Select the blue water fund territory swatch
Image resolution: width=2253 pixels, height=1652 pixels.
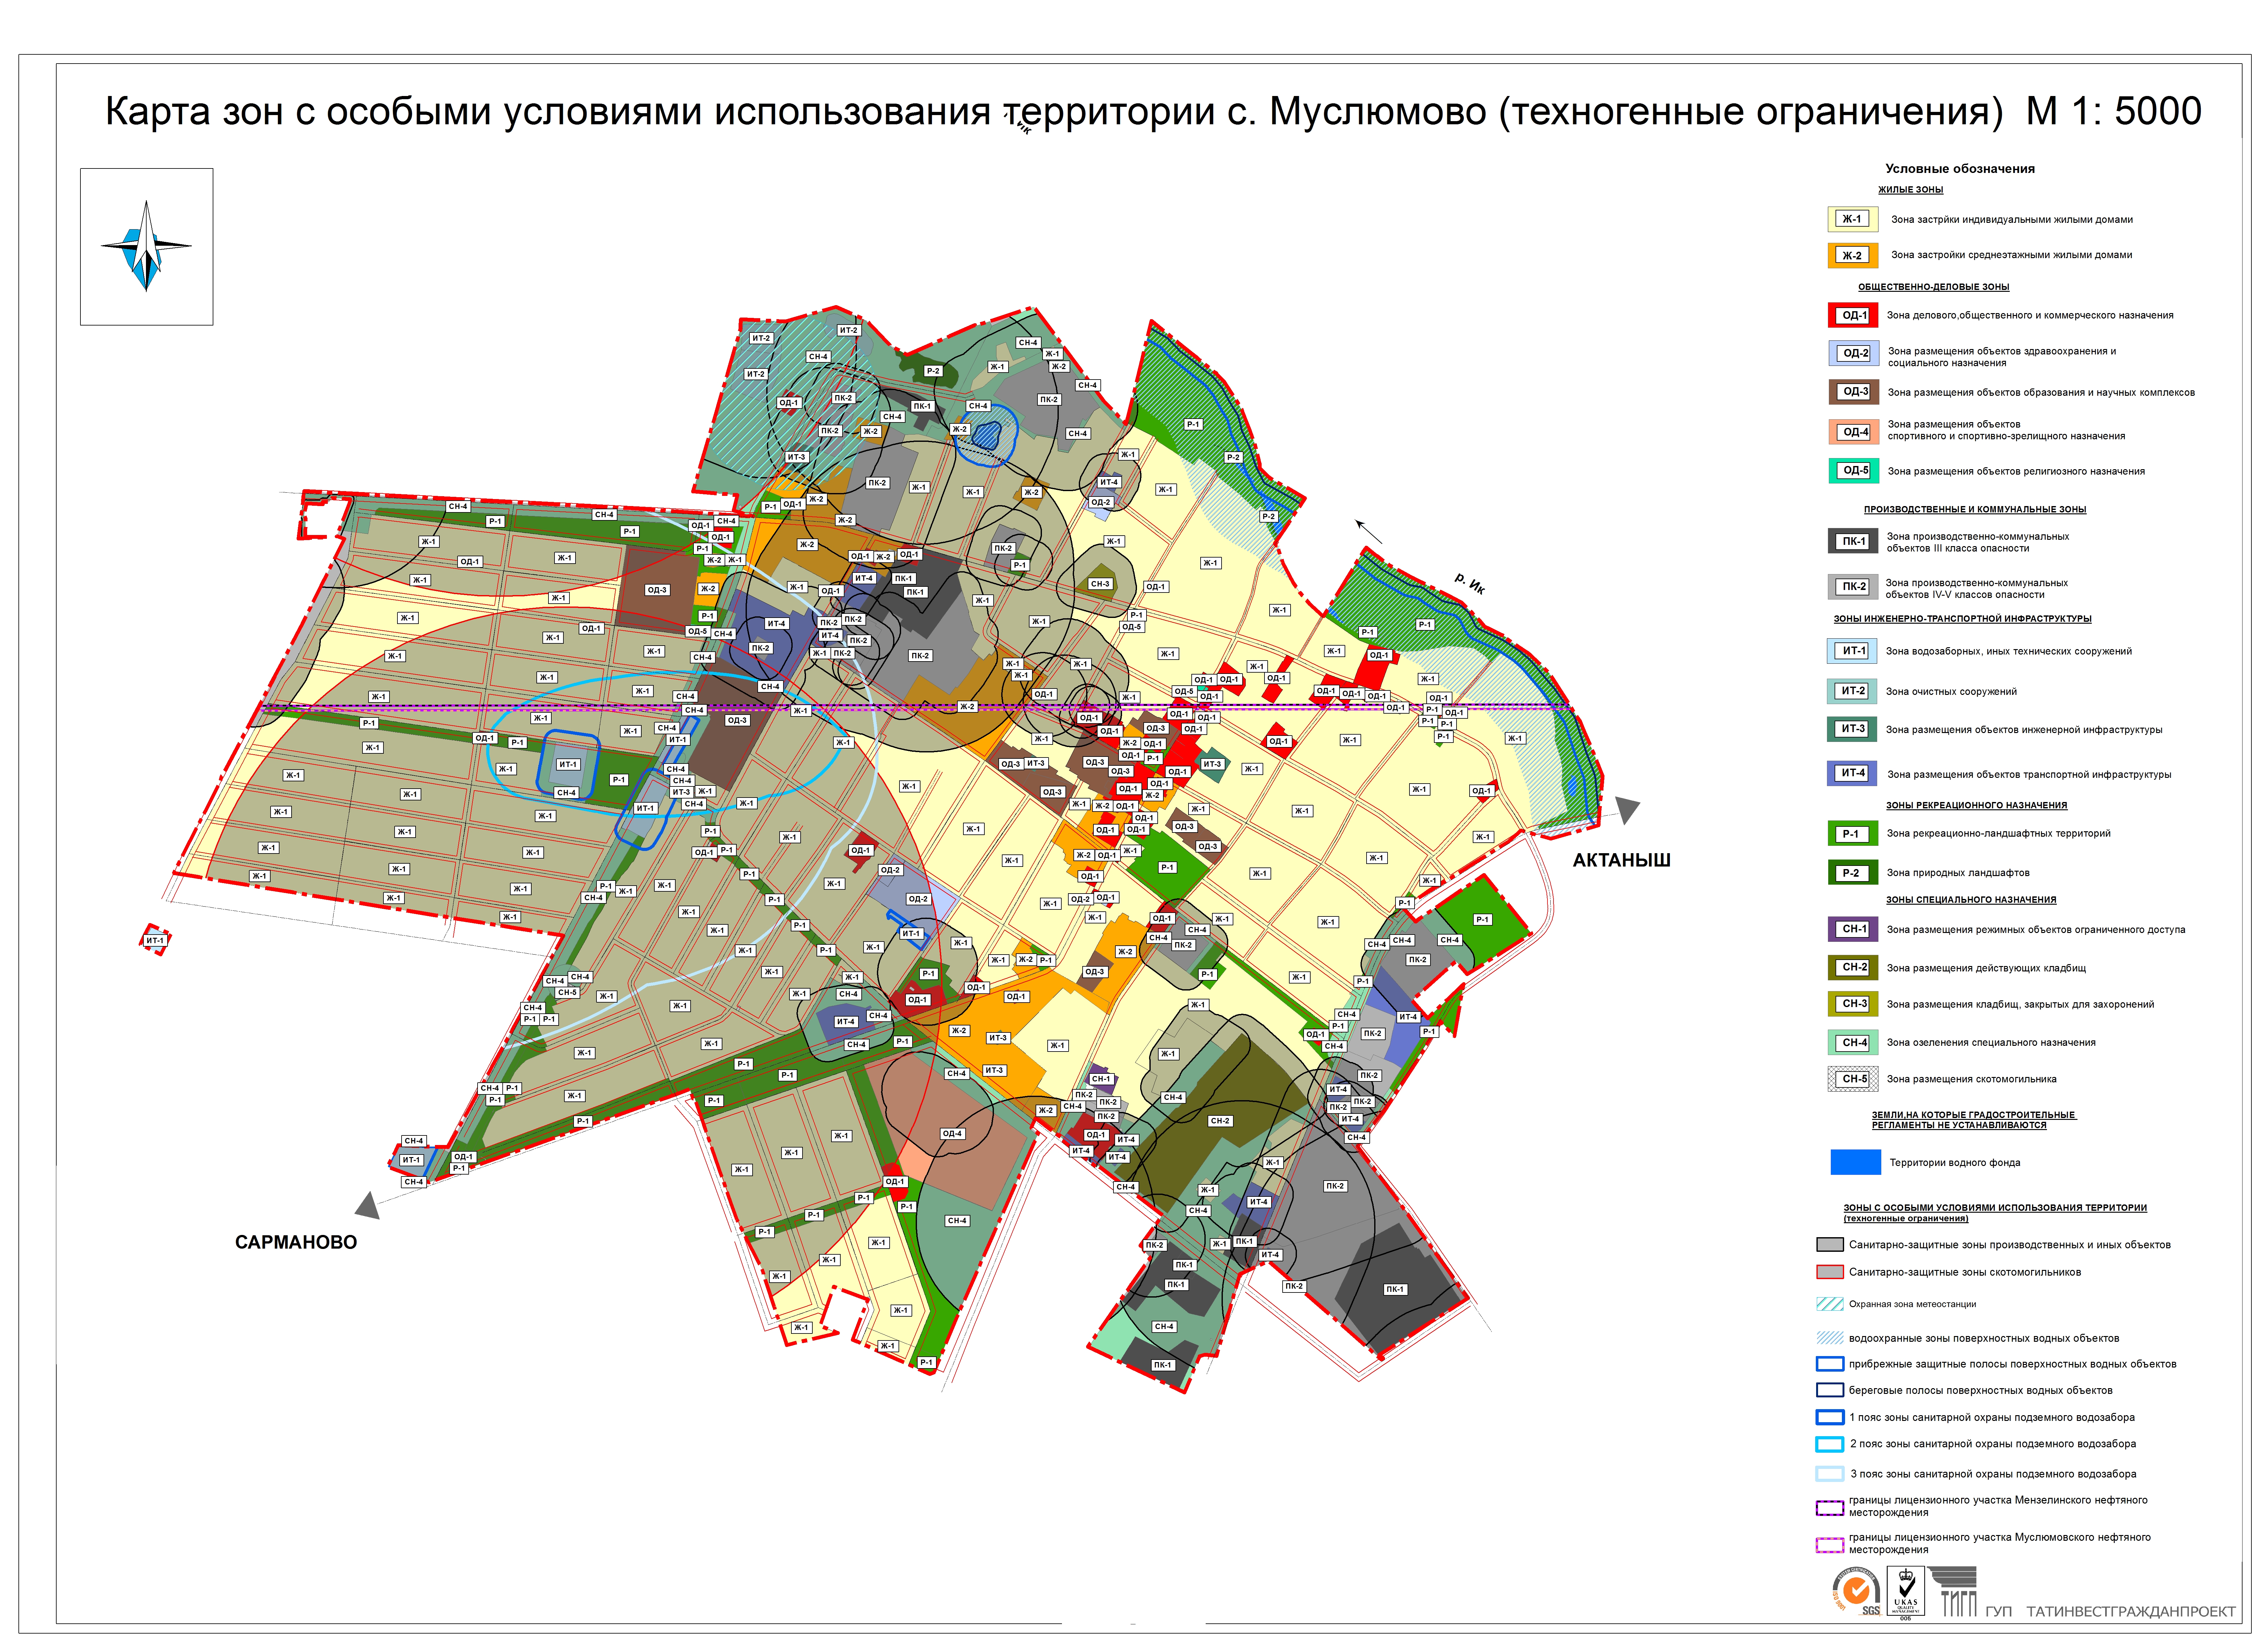coord(1855,1162)
